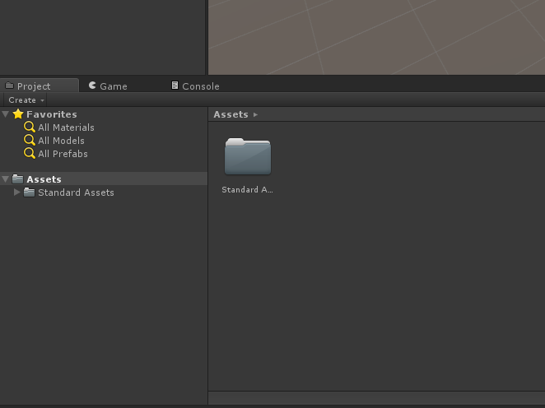Select Standard Assets in folder tree
545x408 pixels.
[x=76, y=192]
